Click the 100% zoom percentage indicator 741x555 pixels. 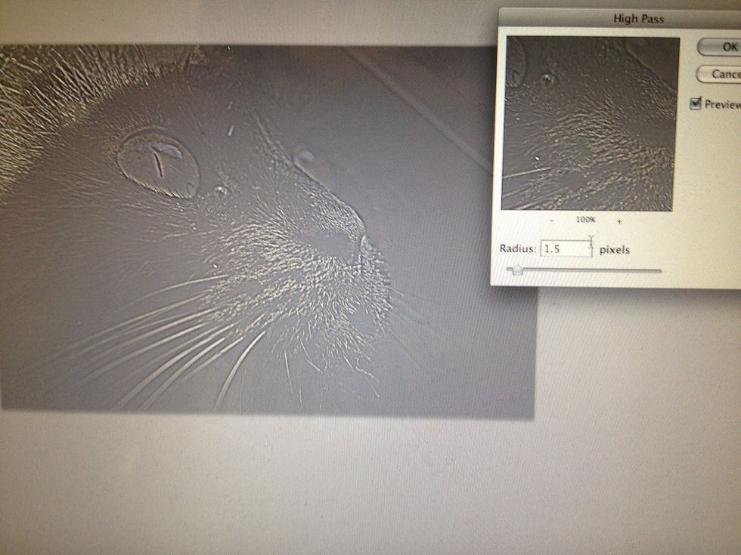pos(585,218)
